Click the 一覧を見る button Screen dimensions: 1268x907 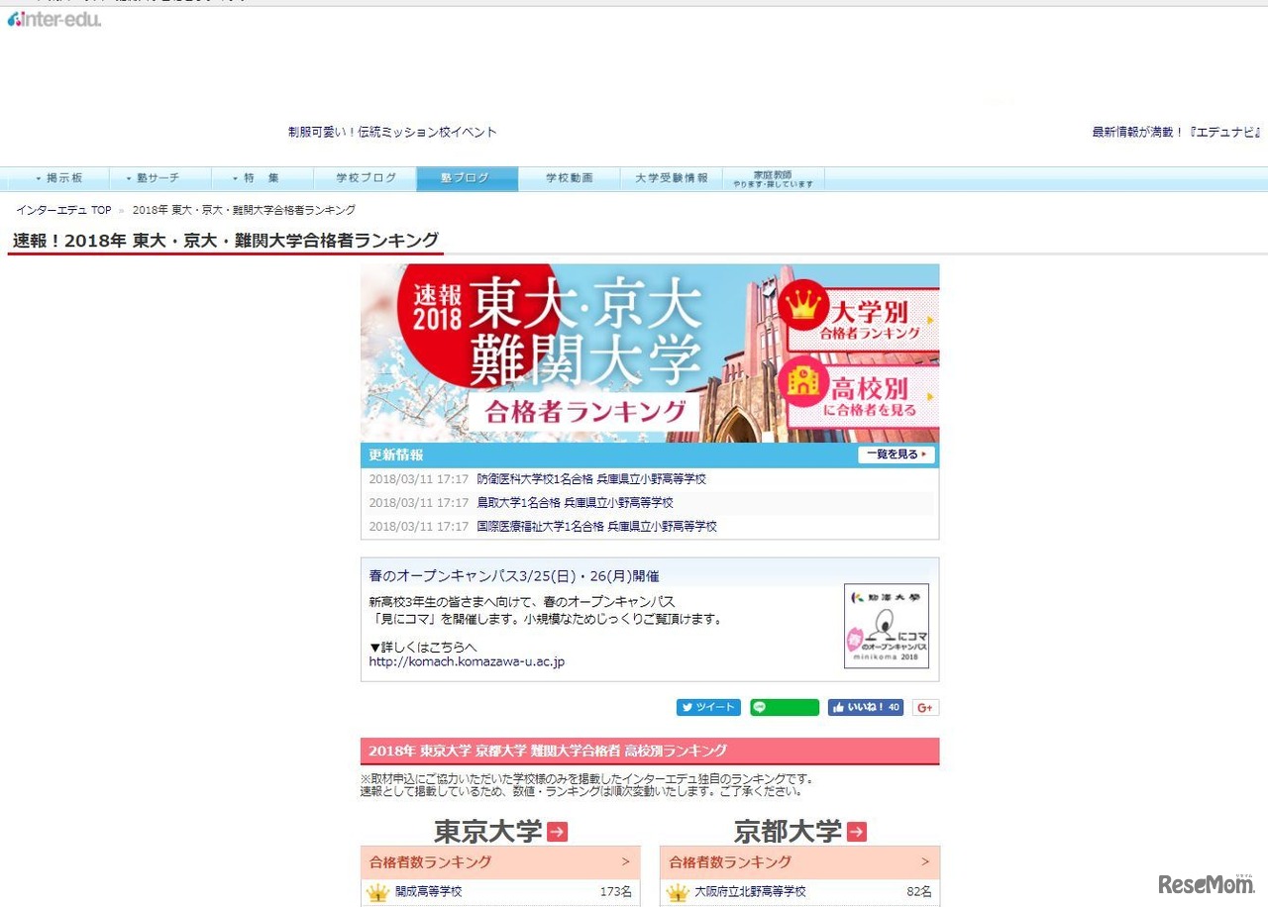[x=895, y=454]
